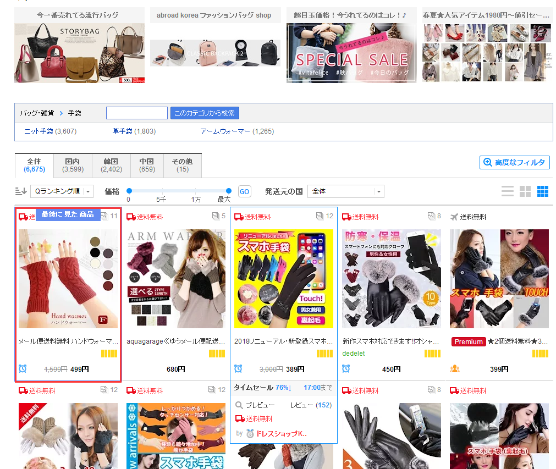Open 2018リニューアル·新登録スマホ product title

pos(284,341)
